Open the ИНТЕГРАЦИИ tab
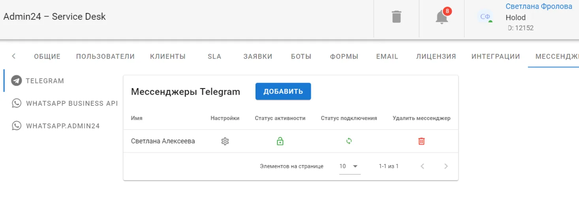579x210 pixels. [496, 56]
